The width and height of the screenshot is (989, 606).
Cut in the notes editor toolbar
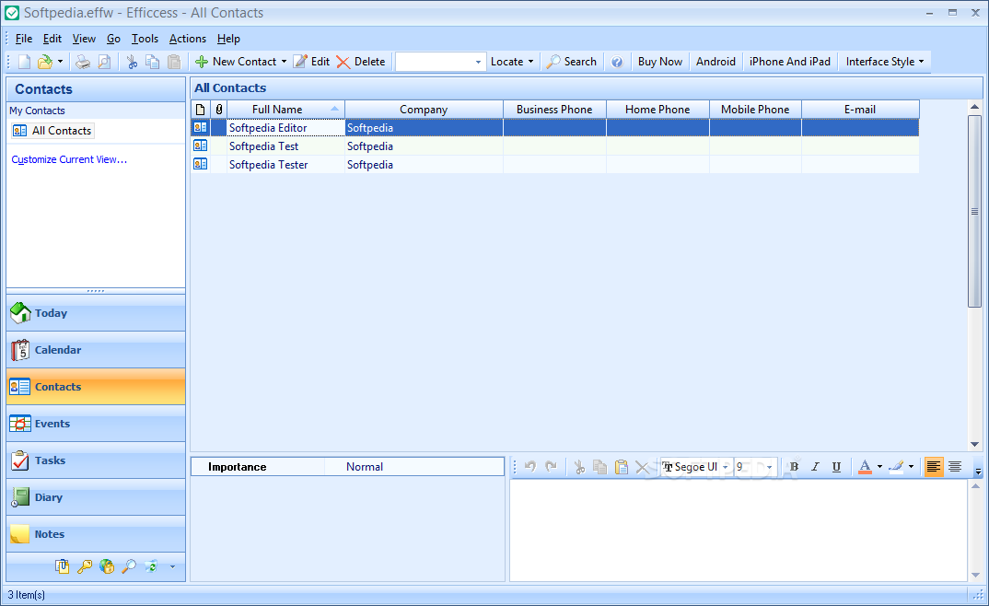click(x=579, y=467)
